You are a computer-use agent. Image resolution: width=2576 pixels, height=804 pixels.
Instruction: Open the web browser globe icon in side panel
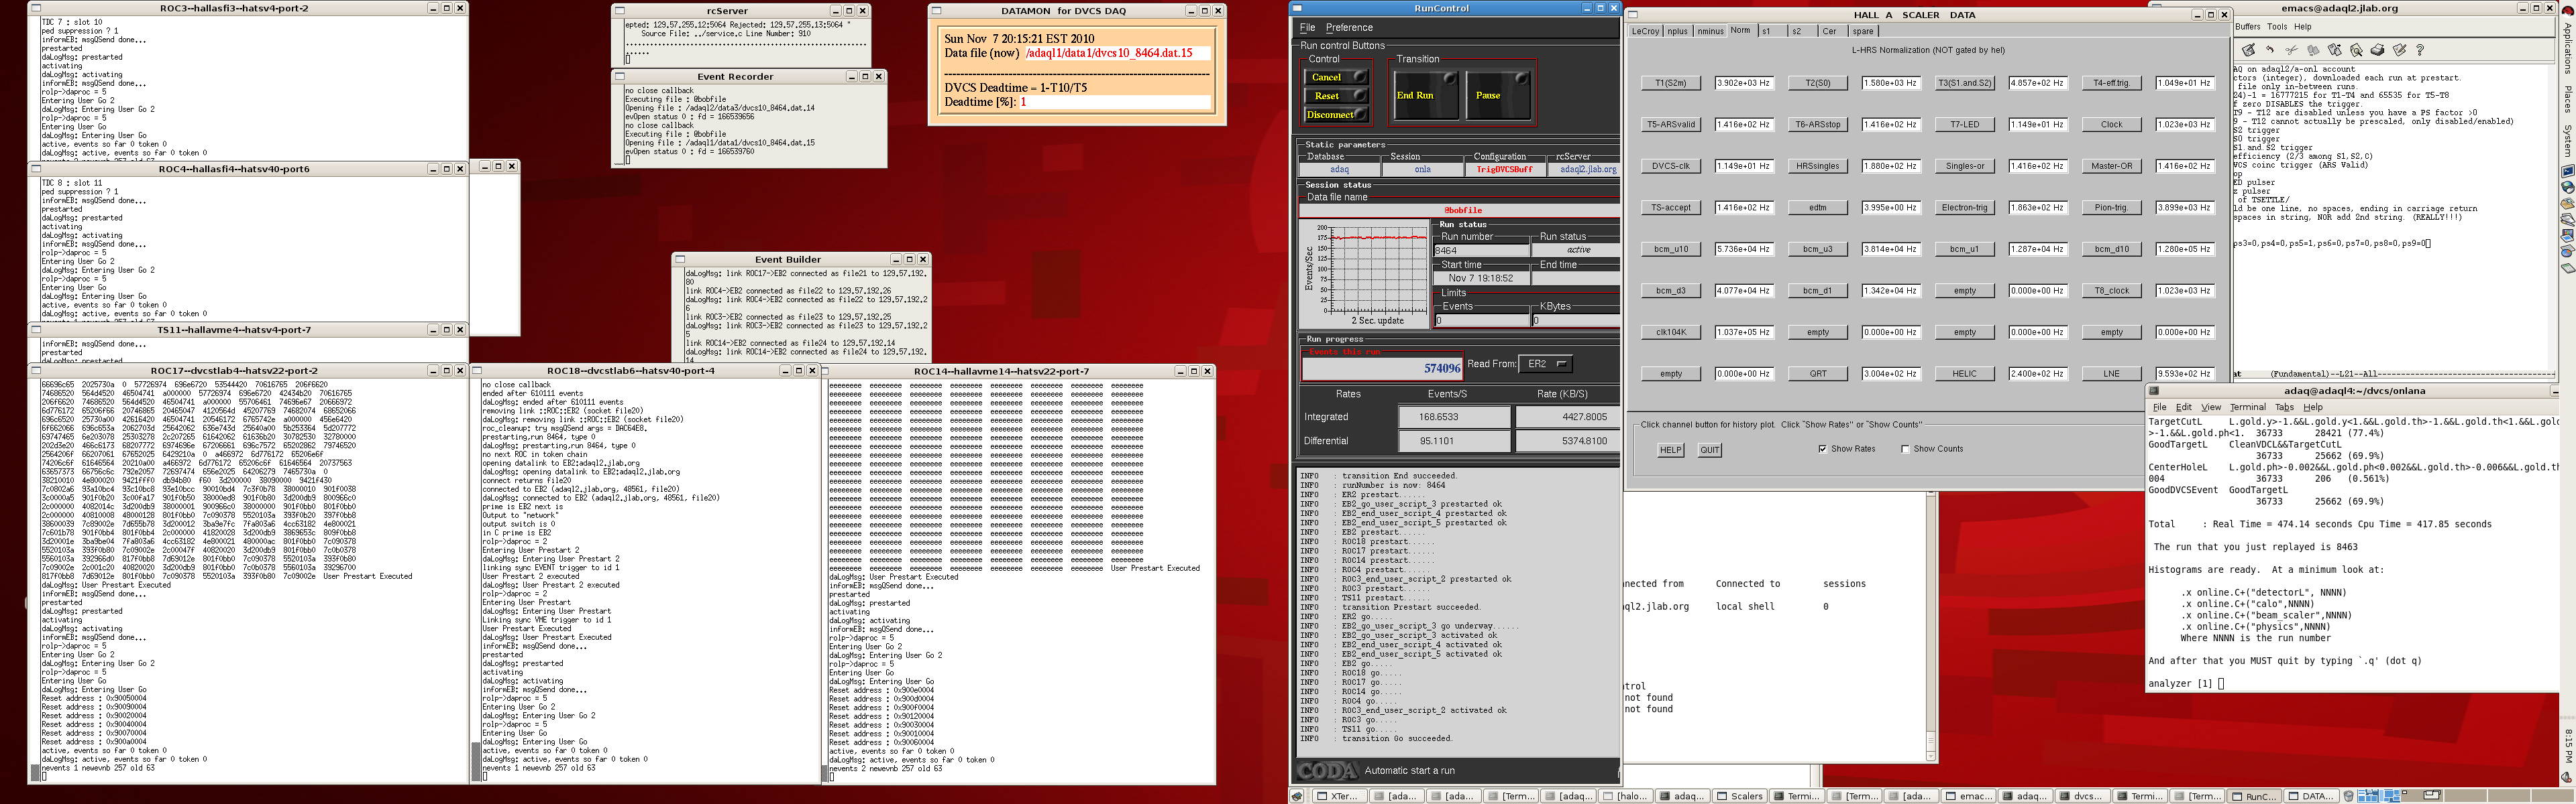[2567, 188]
